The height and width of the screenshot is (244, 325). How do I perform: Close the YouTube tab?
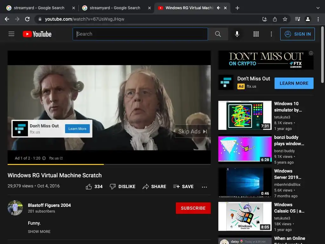coord(225,8)
